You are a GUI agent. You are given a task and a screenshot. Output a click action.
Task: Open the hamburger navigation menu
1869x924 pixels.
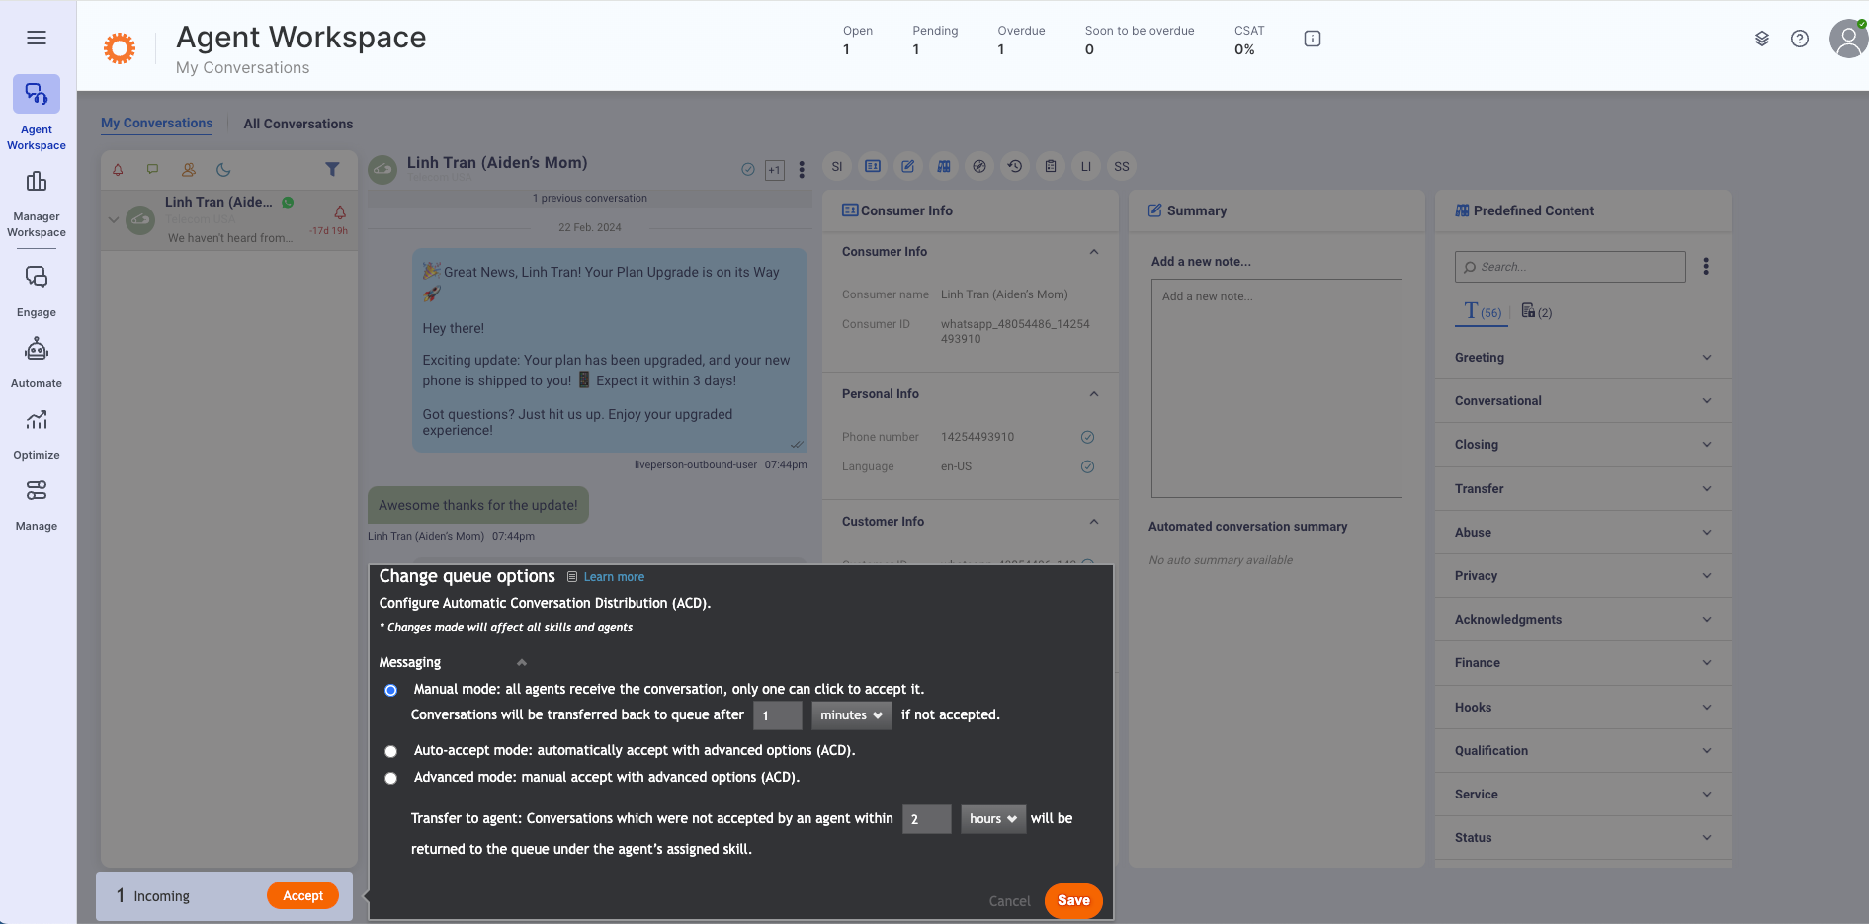[37, 38]
